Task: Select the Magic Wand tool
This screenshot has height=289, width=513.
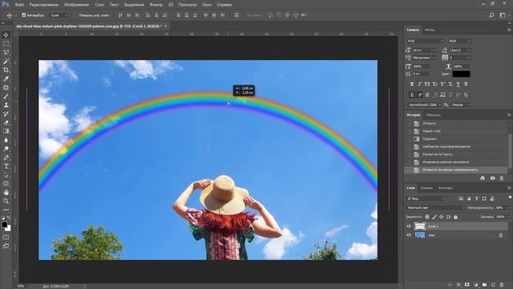Action: coord(6,61)
